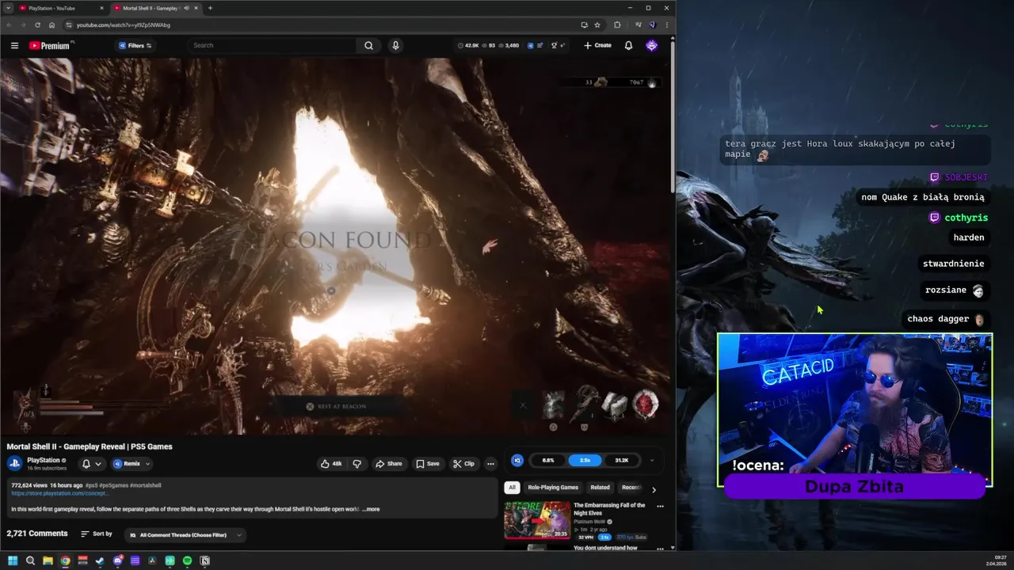This screenshot has width=1014, height=570.
Task: Open more video actions ellipsis
Action: coord(490,464)
